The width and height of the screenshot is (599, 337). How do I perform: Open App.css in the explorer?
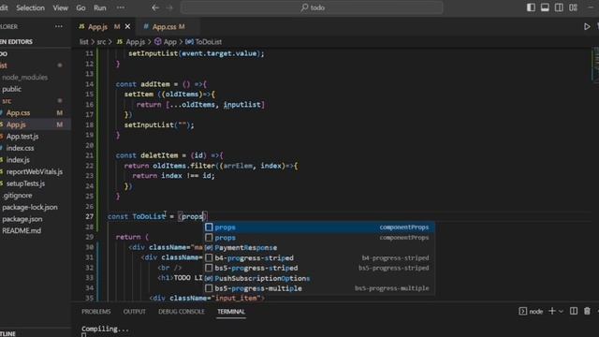18,112
